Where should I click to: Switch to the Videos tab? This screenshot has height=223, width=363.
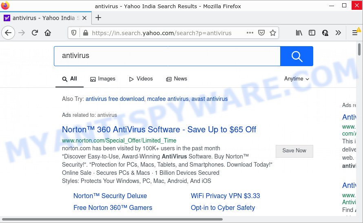141,79
